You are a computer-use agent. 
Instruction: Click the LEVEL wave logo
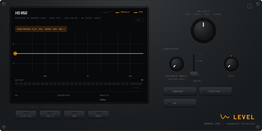(225, 117)
